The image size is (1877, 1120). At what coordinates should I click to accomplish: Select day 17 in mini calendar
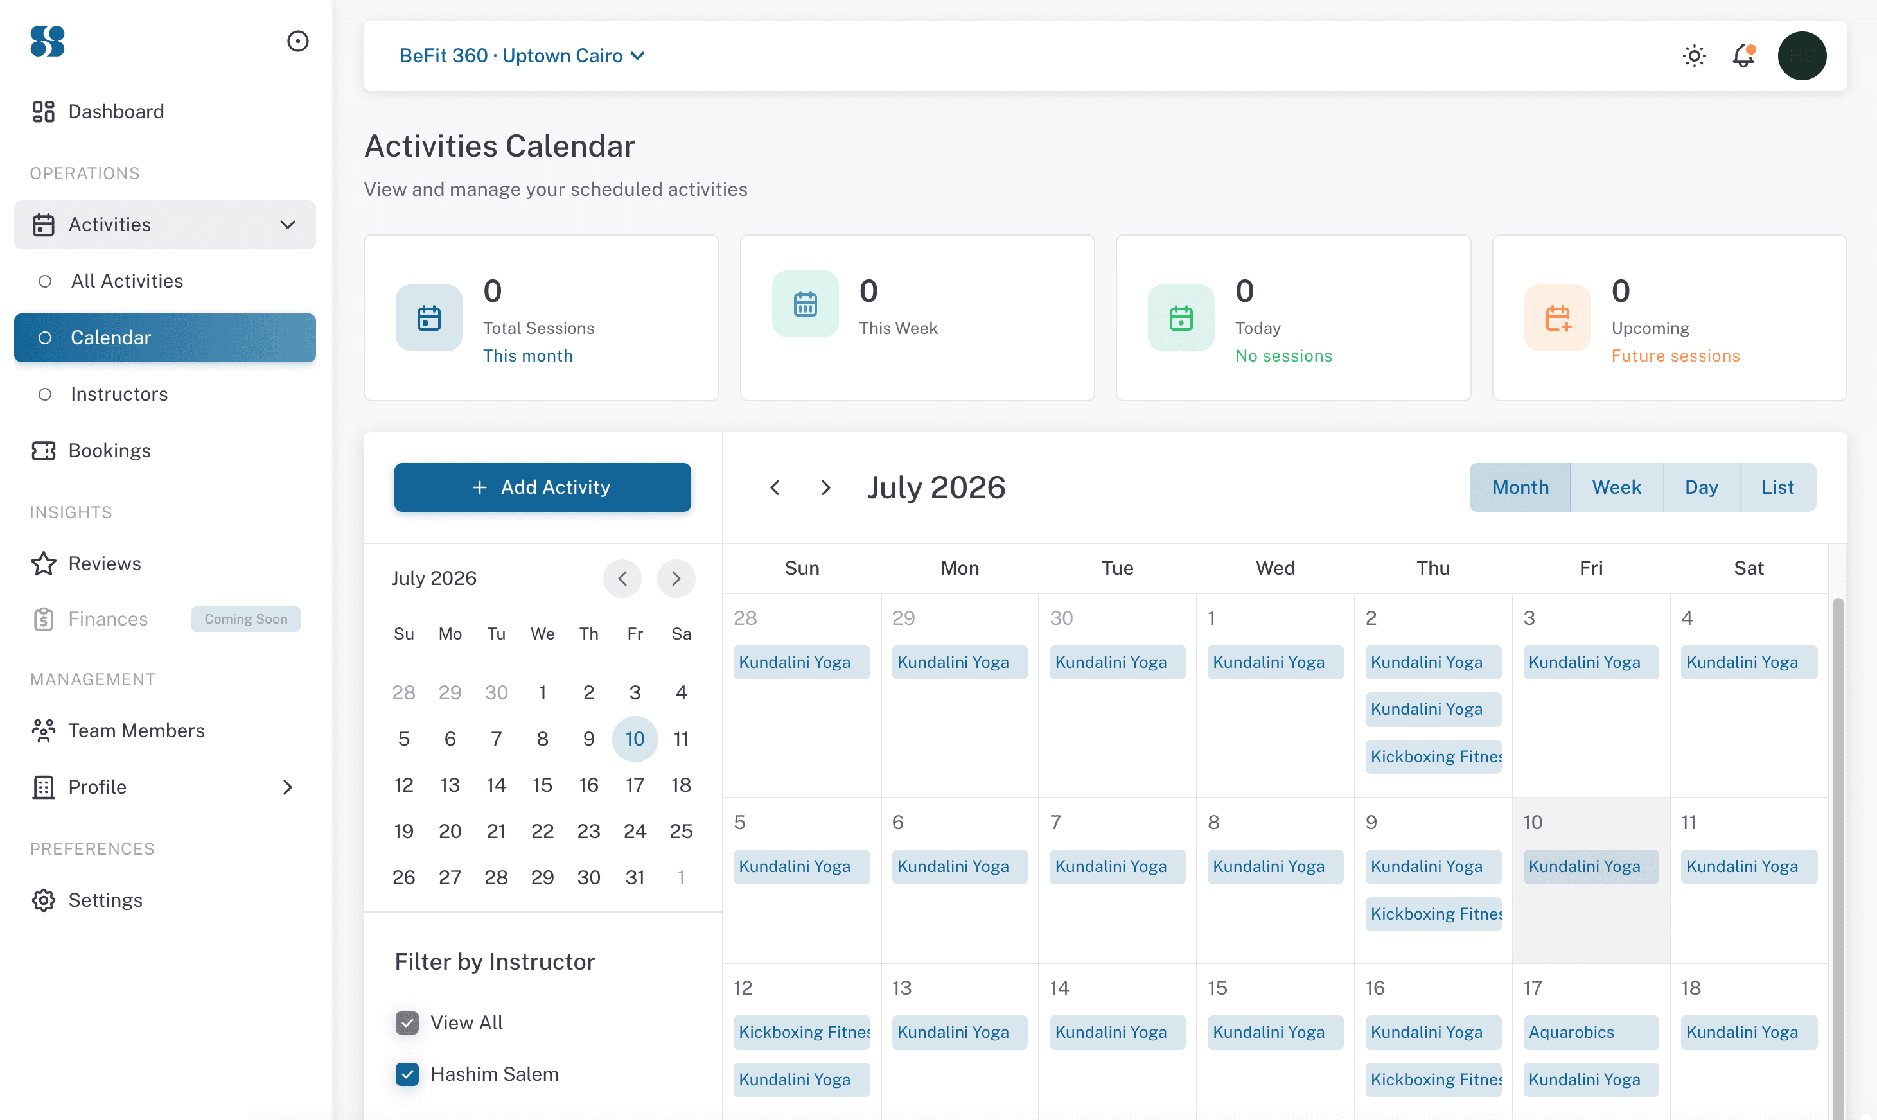pos(635,785)
